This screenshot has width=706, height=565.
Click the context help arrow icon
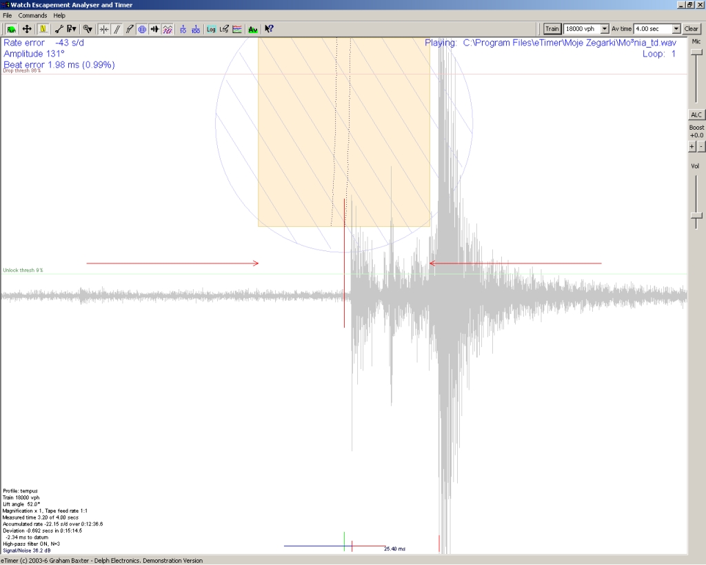click(269, 29)
